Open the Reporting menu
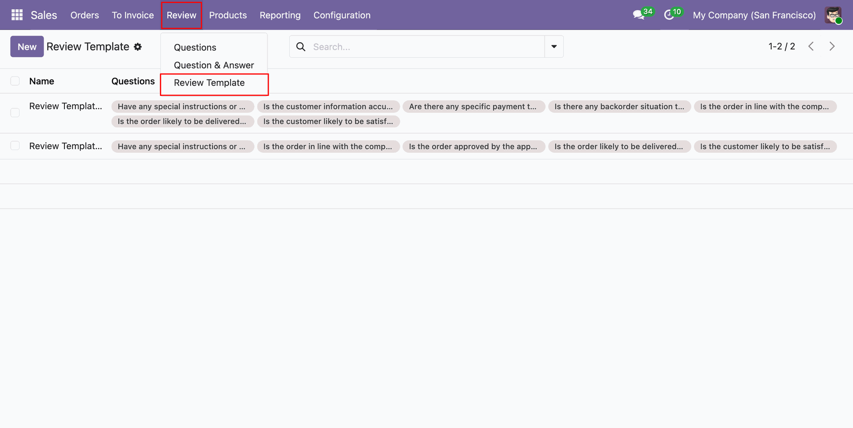Viewport: 853px width, 428px height. coord(280,15)
